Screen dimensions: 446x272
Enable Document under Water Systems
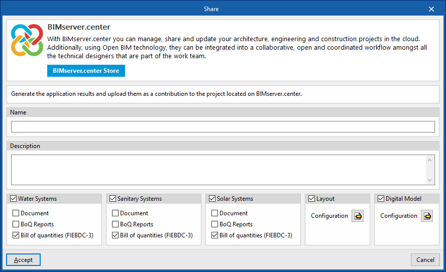pyautogui.click(x=16, y=213)
